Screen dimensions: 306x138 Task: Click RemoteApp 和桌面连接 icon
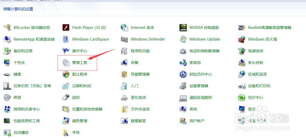click(x=7, y=39)
